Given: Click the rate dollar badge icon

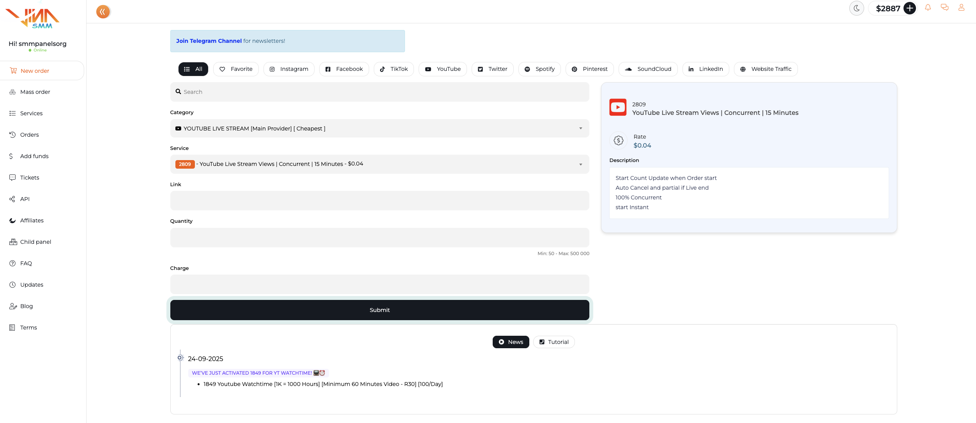Looking at the screenshot, I should pyautogui.click(x=618, y=141).
